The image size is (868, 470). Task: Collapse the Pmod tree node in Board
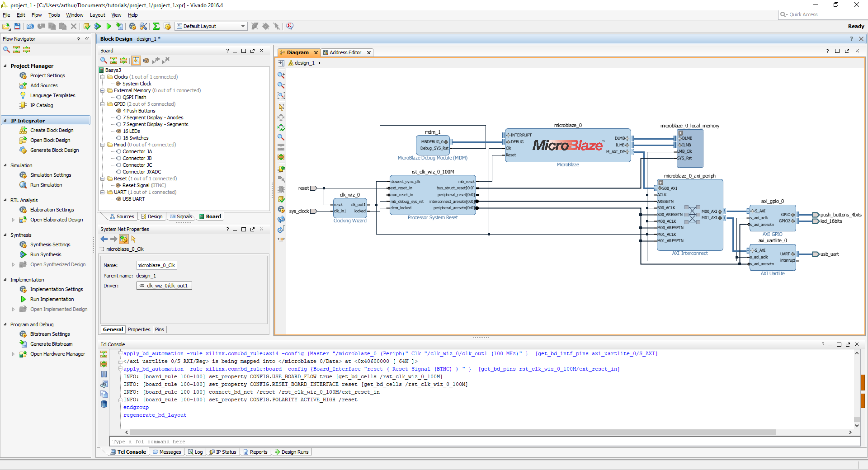pos(103,145)
